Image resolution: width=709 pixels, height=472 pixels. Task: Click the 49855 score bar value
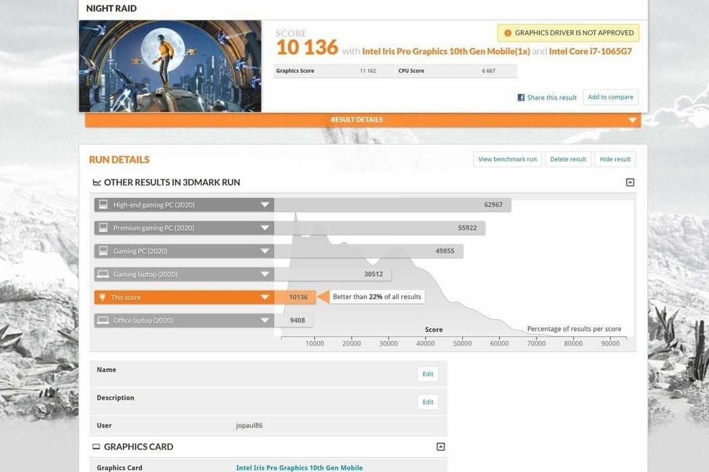[445, 251]
